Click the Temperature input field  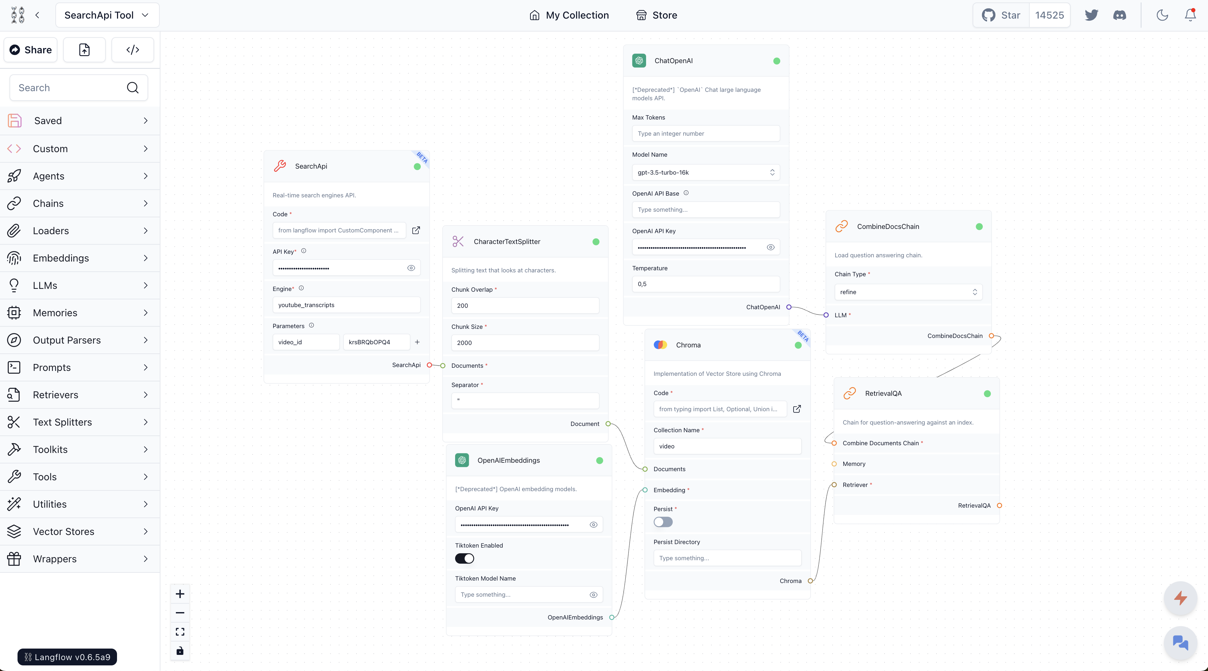pos(706,284)
